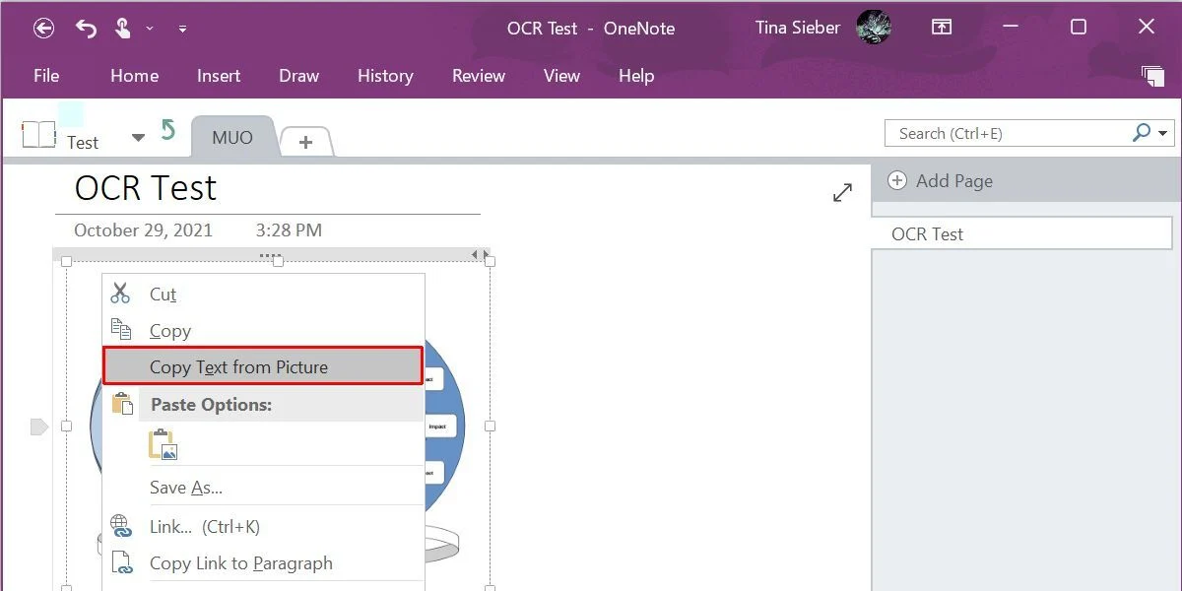Select Cut from the context menu
Screen dimensions: 1182x591
pos(164,295)
